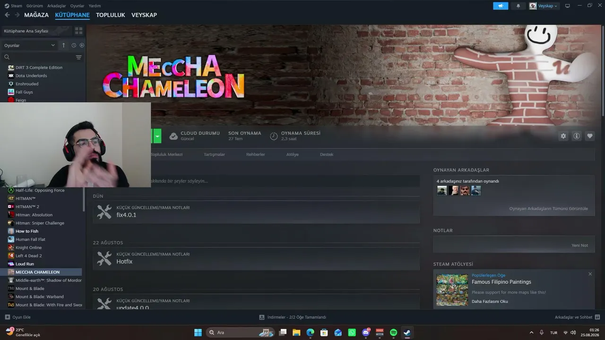Select Left 4 Dead 2 in the library
The width and height of the screenshot is (605, 340).
(x=29, y=256)
